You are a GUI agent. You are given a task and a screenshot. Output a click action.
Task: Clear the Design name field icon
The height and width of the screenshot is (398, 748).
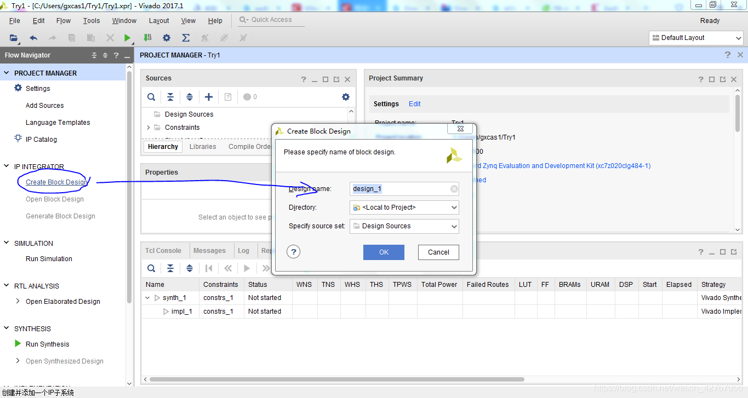(x=454, y=189)
